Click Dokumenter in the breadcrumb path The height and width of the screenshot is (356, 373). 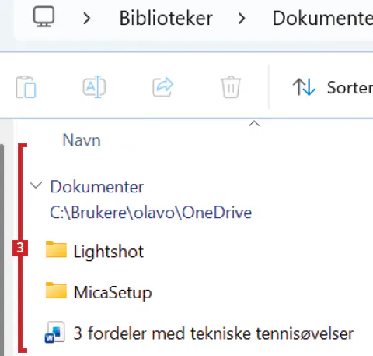(x=322, y=19)
